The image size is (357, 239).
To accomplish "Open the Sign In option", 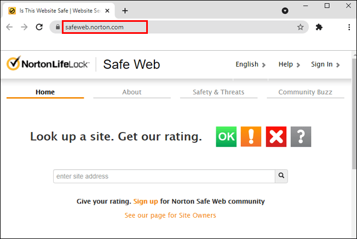I will coord(325,64).
